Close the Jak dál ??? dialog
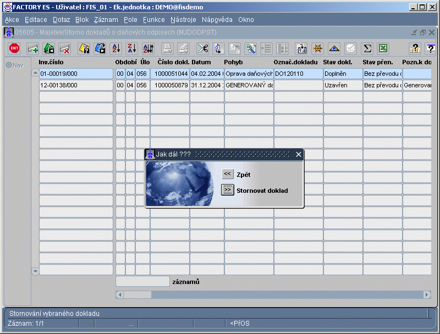The image size is (440, 334). (x=299, y=154)
